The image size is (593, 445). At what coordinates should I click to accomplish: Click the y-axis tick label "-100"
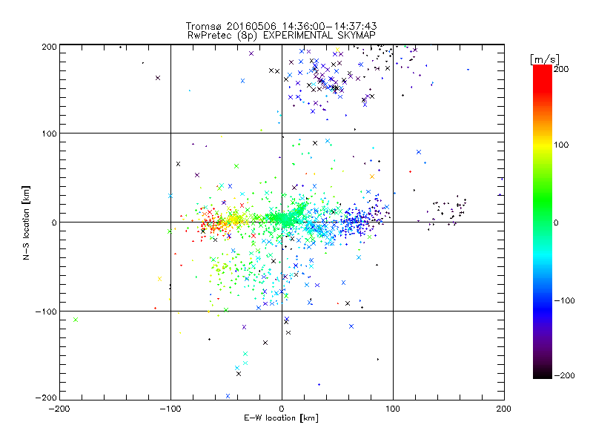[46, 311]
